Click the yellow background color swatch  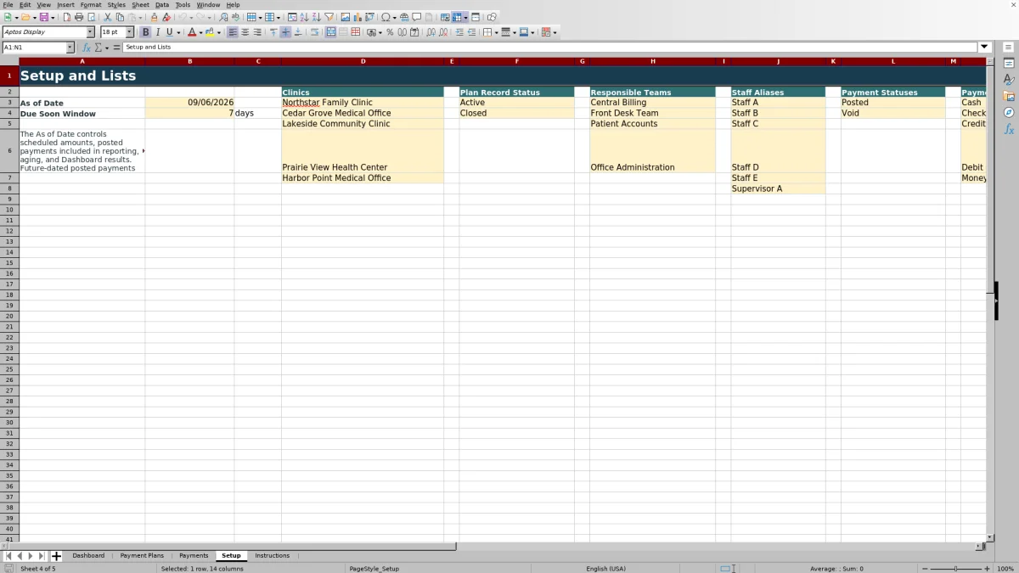coord(209,32)
